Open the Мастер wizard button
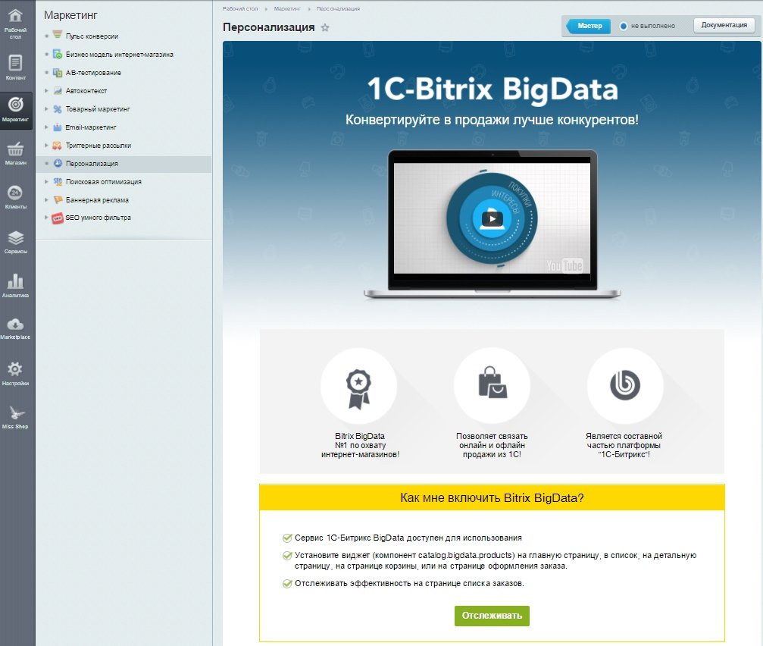This screenshot has height=646, width=763. (588, 26)
